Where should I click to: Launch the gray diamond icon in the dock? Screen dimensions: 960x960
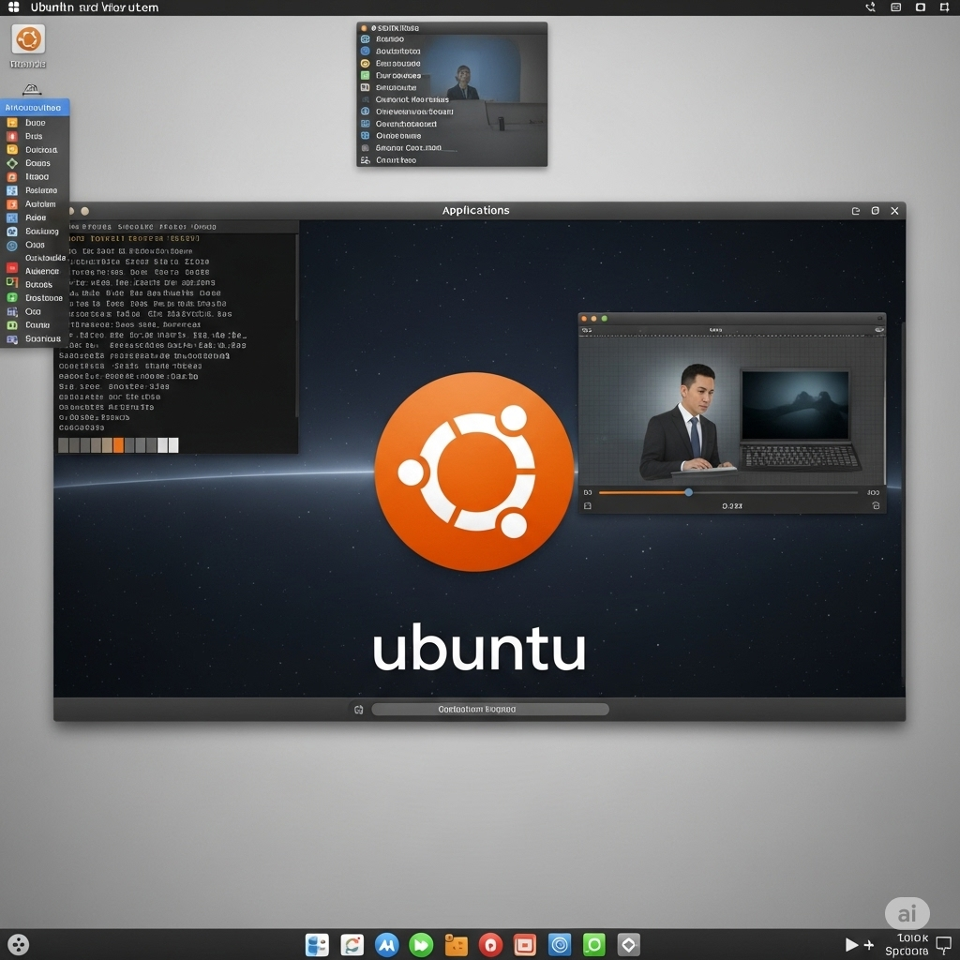629,945
